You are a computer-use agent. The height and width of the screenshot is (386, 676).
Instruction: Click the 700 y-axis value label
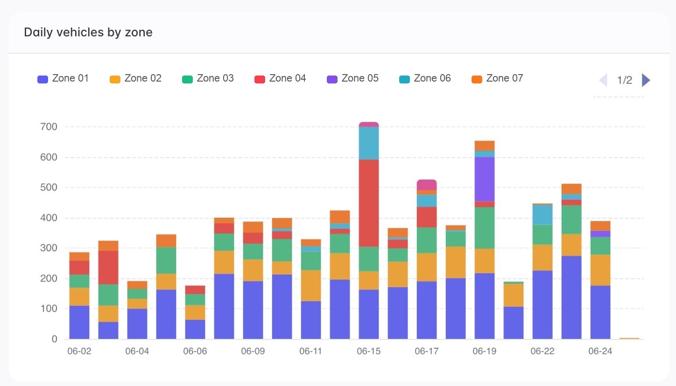click(x=49, y=127)
